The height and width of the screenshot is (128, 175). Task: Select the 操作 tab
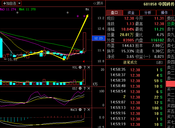tap(164, 13)
